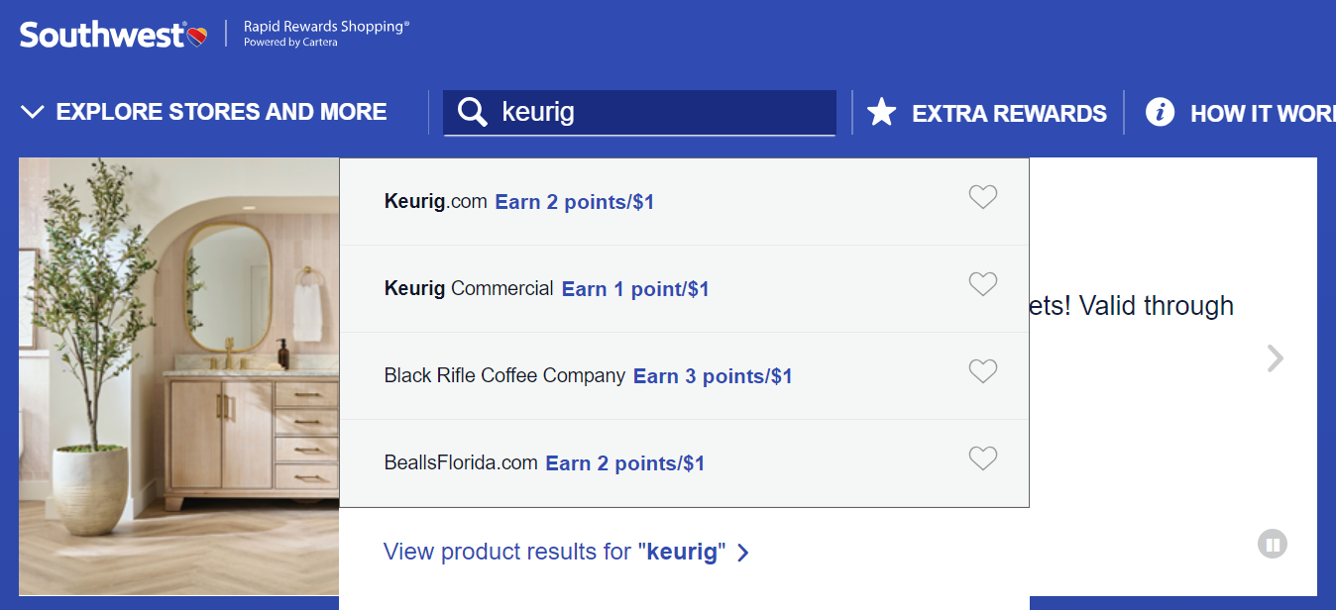The image size is (1336, 610).
Task: Click the next arrow on the promo banner
Action: 1275,358
